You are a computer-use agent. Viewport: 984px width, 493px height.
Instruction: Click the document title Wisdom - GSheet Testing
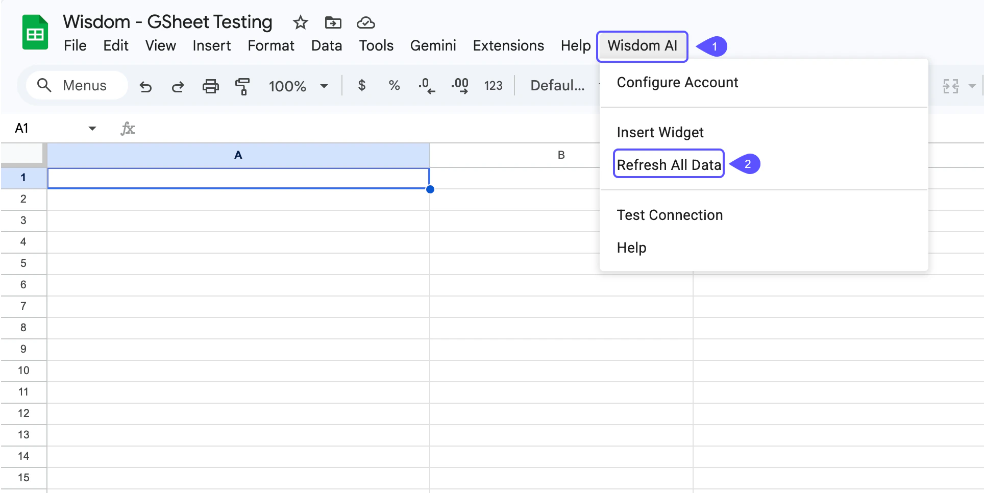[167, 22]
